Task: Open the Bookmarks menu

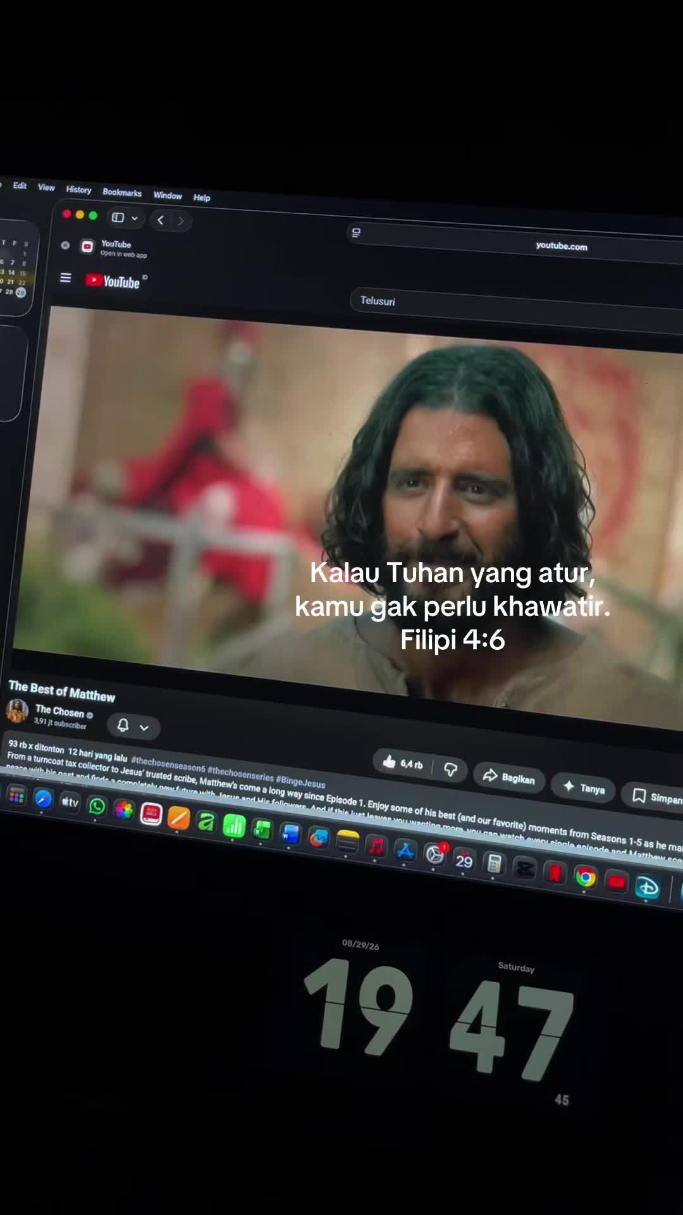Action: [122, 192]
